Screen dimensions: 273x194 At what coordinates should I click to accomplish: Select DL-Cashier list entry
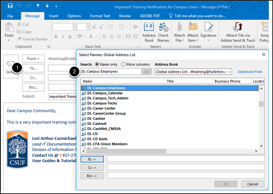170,119
